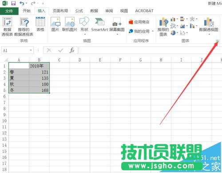Insert an area chart
The image size is (222, 173).
click(x=182, y=26)
